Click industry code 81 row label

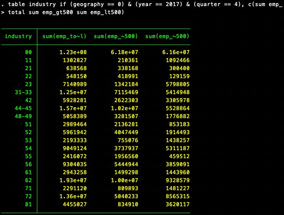[29, 205]
